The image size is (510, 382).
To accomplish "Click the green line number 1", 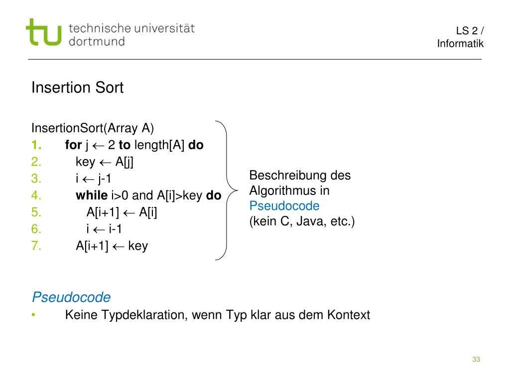I will (36, 145).
